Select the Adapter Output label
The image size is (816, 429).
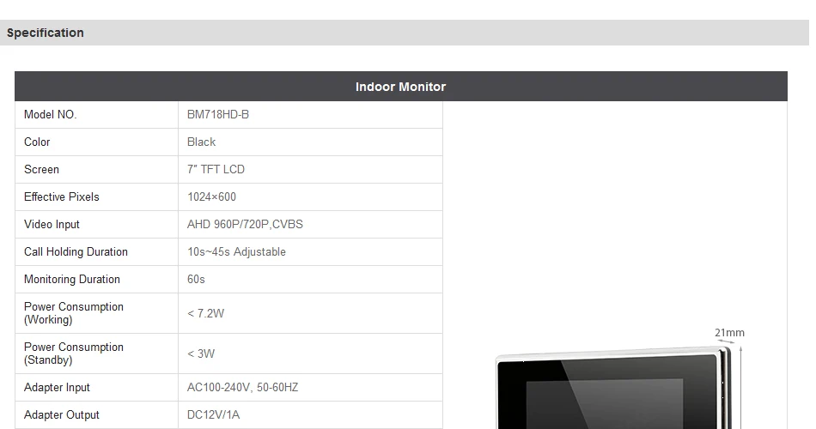61,415
